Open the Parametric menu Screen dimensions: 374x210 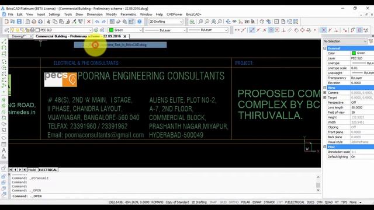pyautogui.click(x=129, y=14)
